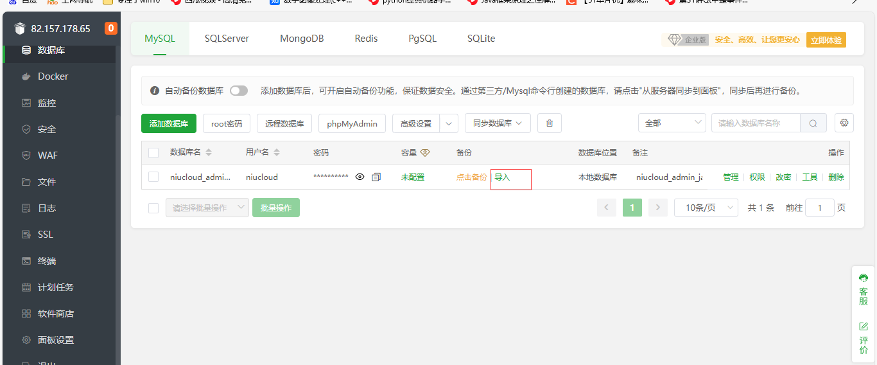Click 工具 tools link
This screenshot has height=365, width=877.
[810, 177]
